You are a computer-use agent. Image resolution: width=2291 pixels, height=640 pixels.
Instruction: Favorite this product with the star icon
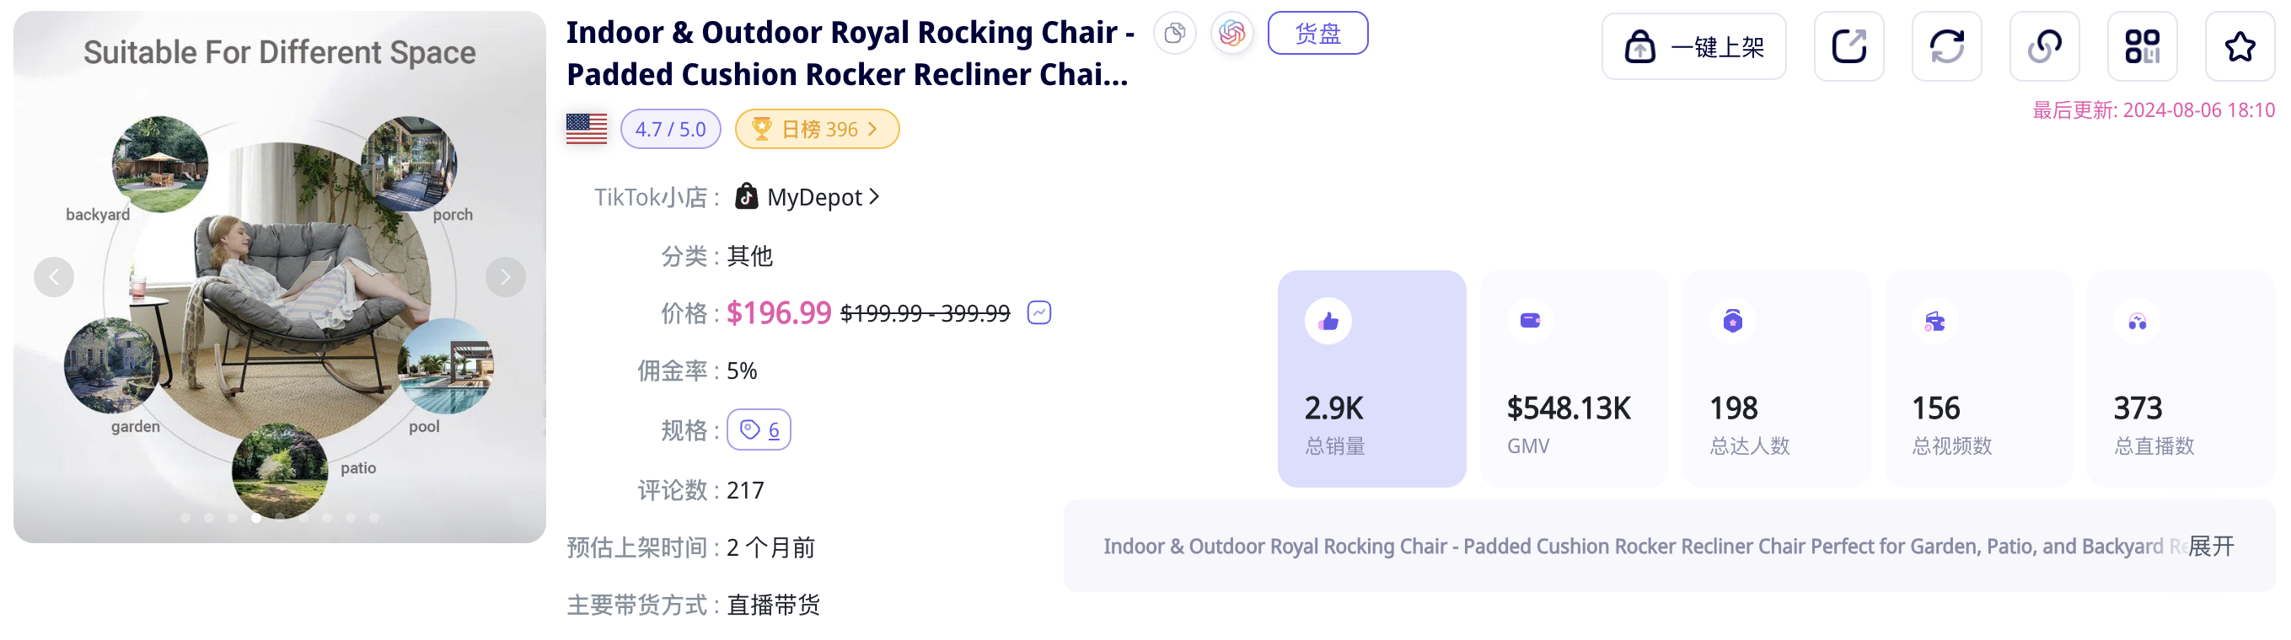coord(2240,46)
